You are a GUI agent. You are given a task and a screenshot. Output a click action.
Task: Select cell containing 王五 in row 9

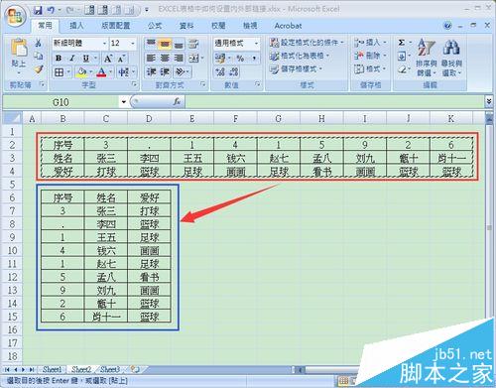(106, 237)
